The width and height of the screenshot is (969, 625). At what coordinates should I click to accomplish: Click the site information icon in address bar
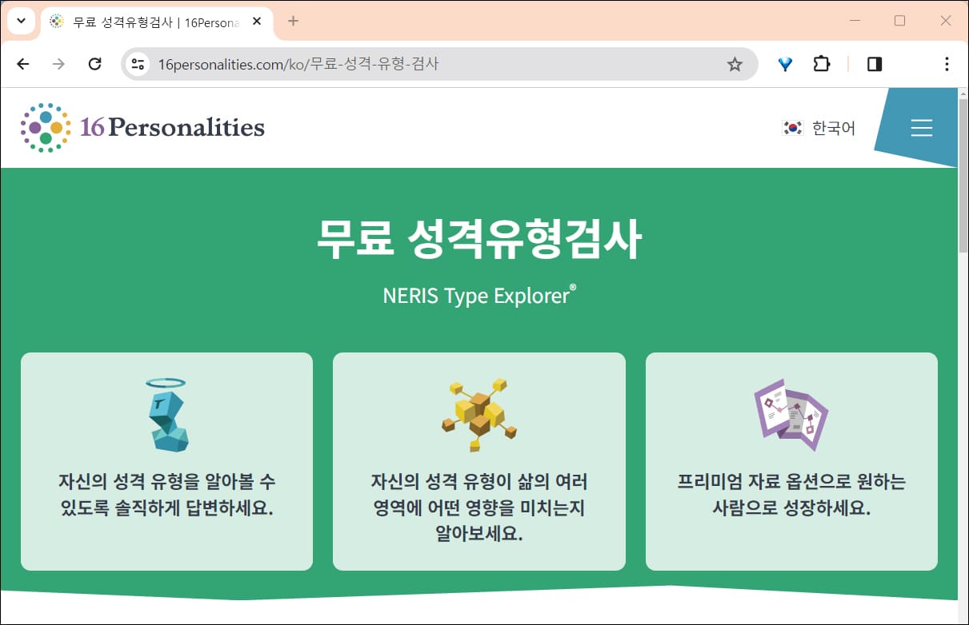pyautogui.click(x=138, y=64)
